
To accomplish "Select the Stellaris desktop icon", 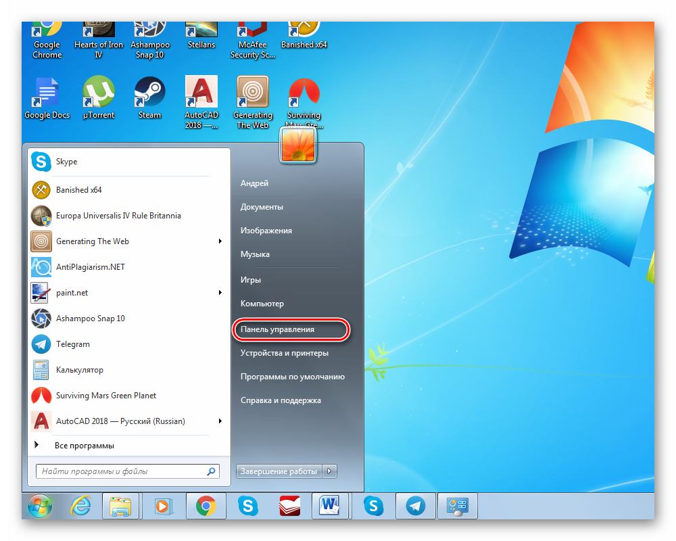I will [x=201, y=35].
